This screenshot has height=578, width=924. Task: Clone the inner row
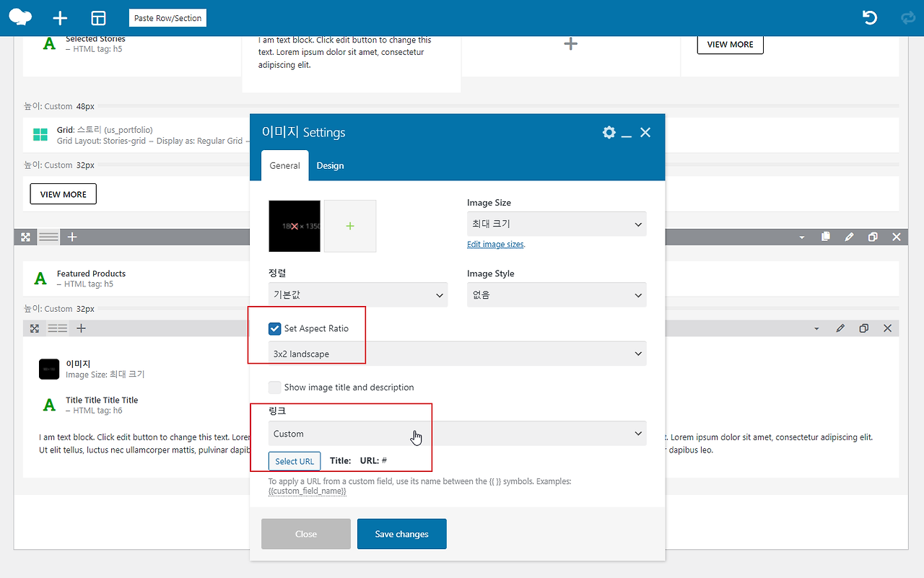(x=864, y=328)
